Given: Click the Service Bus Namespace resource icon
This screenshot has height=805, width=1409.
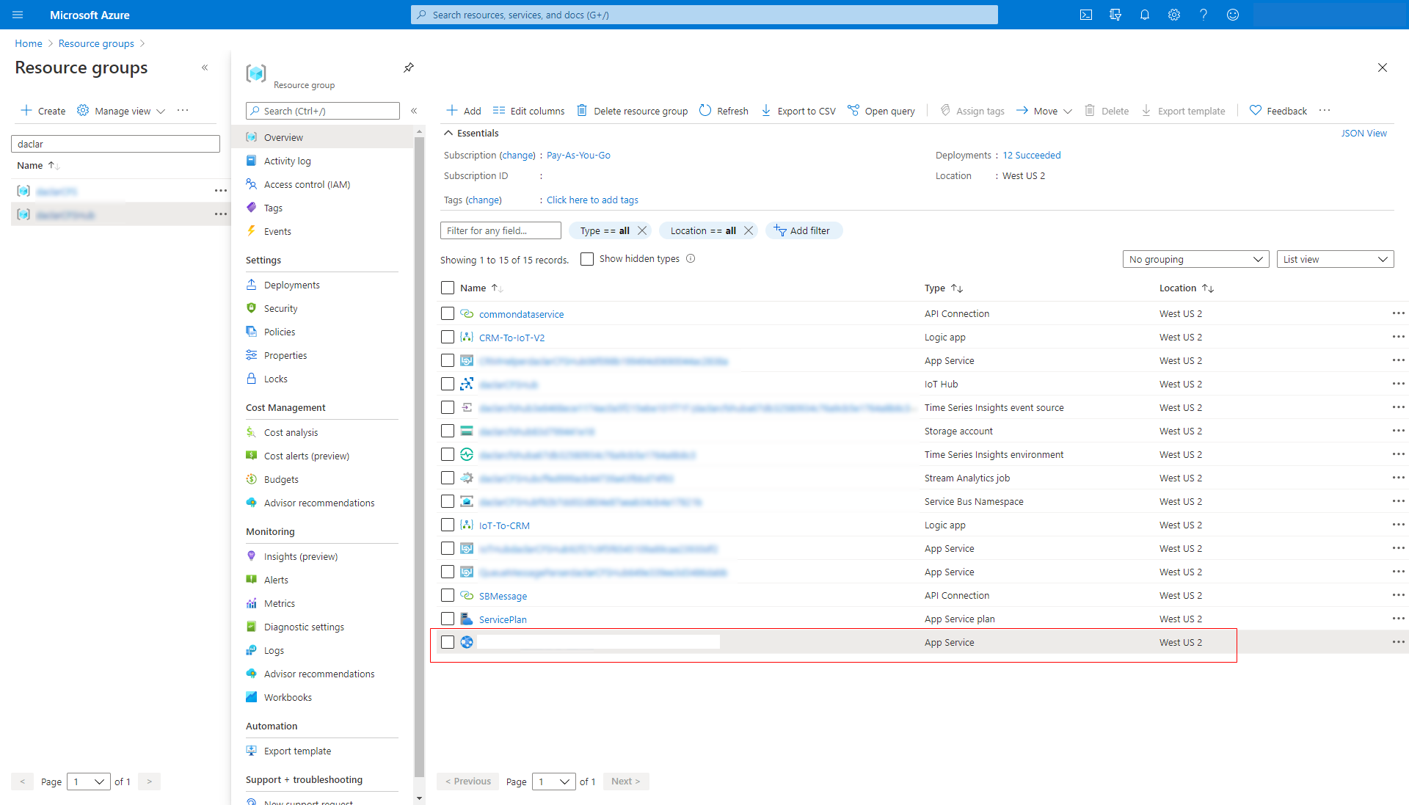Looking at the screenshot, I should (x=467, y=501).
